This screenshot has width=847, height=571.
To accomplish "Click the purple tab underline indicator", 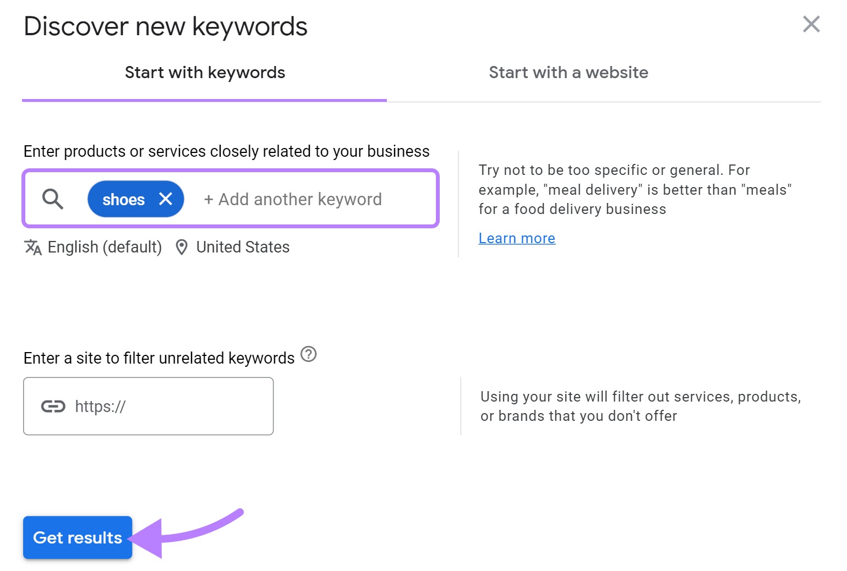I will point(205,101).
